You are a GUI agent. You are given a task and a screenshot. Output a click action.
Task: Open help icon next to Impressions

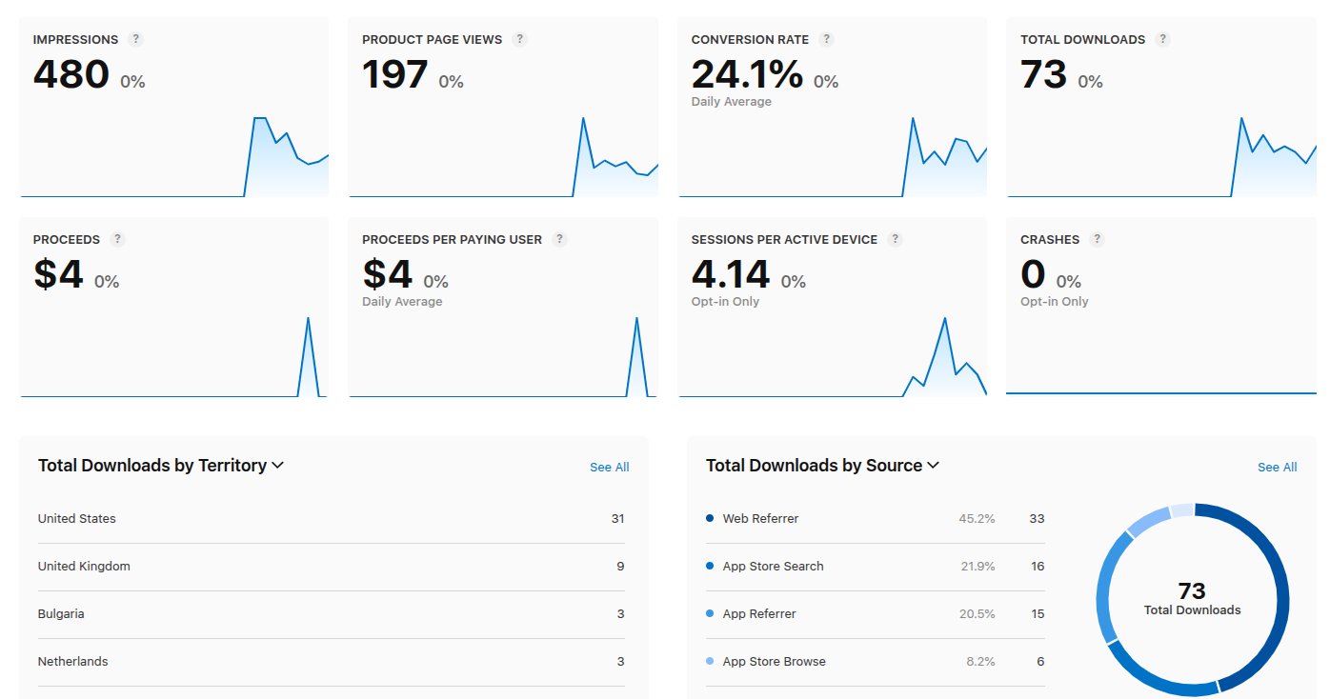(x=136, y=39)
